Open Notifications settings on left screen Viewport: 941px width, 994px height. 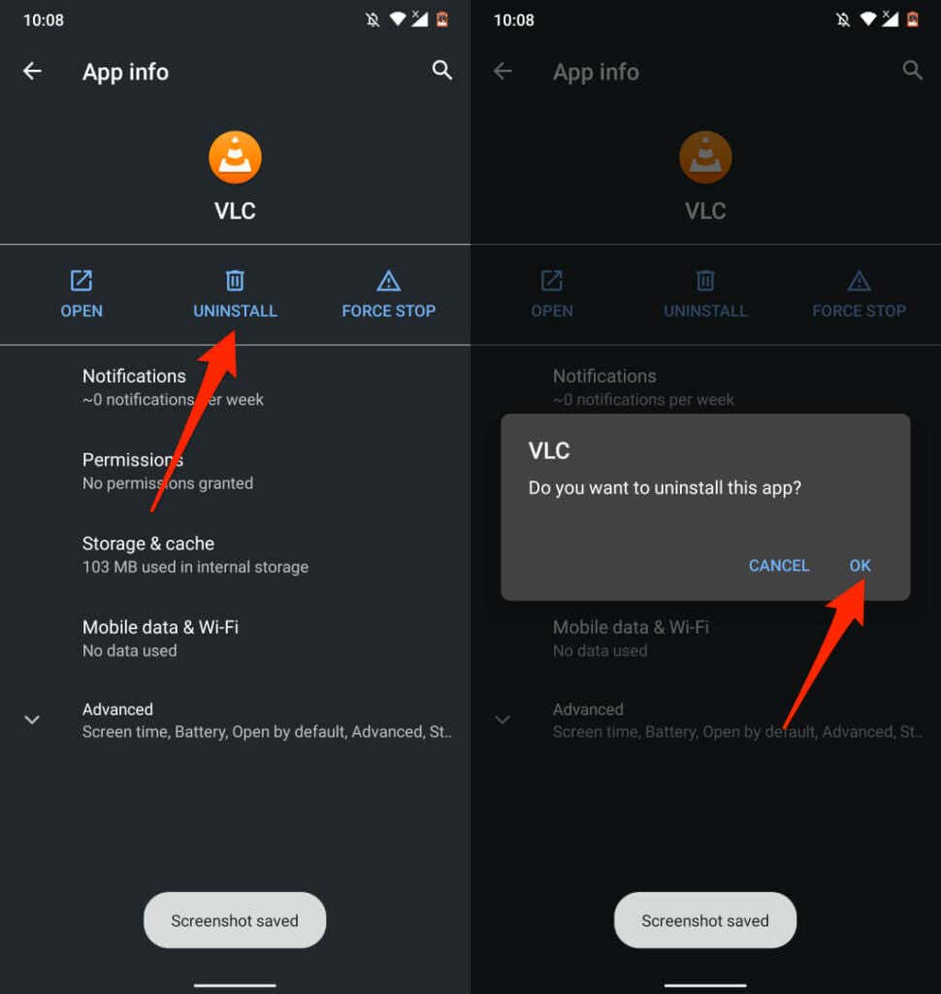[x=235, y=387]
